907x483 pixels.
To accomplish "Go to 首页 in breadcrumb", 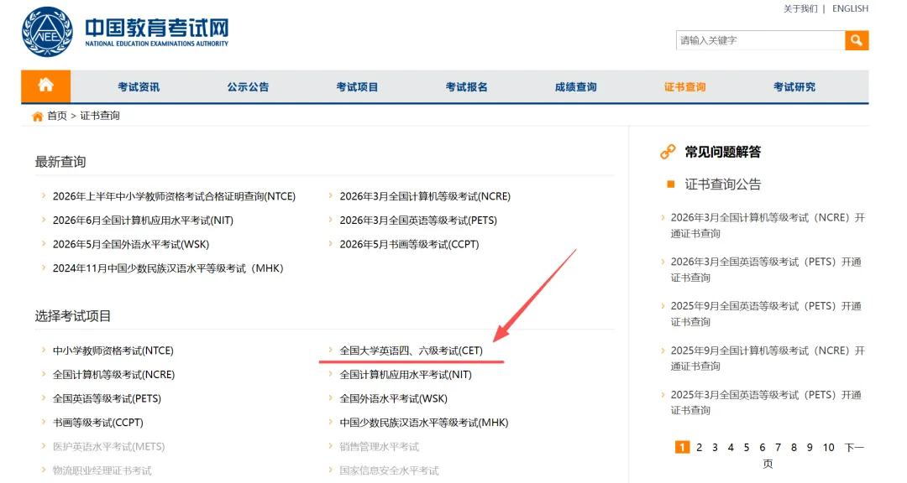I will point(57,116).
